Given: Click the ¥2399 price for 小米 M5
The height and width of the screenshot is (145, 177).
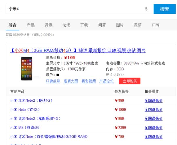Looking at the screenshot, I should 120,127.
